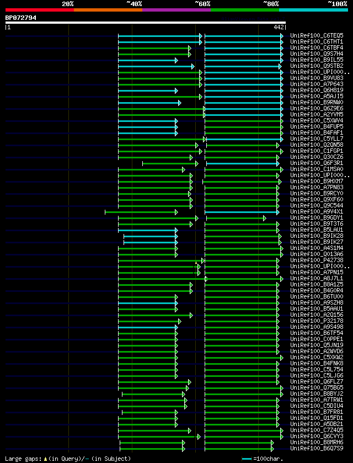
Task: Click the purple ~60% color scale segment
Action: (x=176, y=10)
